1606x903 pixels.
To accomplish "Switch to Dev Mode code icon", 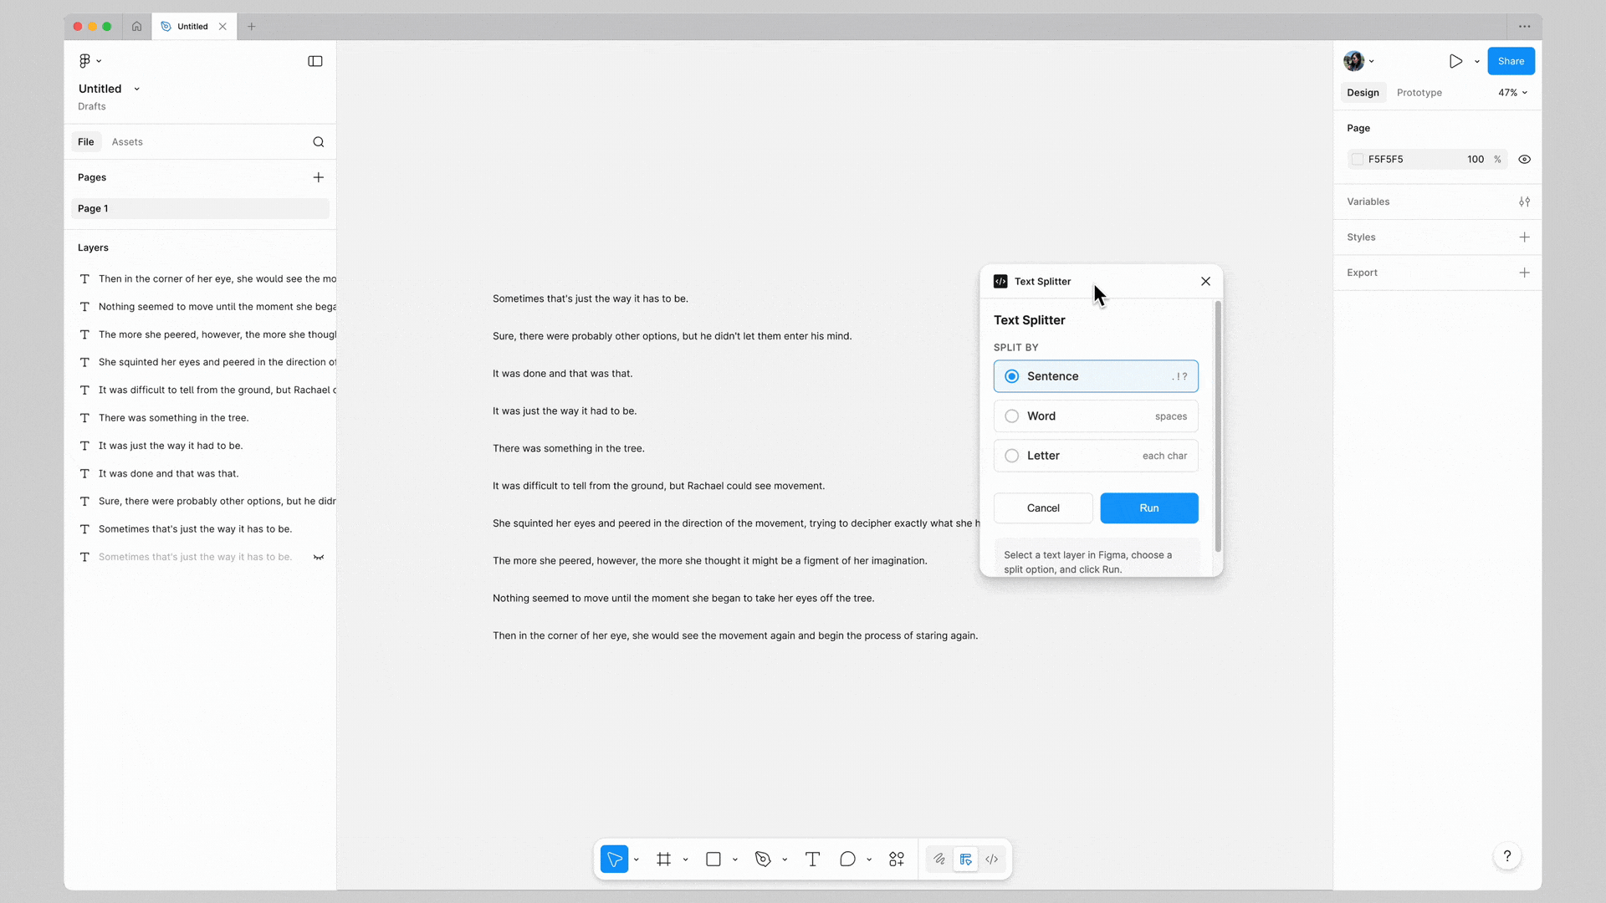I will pyautogui.click(x=992, y=859).
